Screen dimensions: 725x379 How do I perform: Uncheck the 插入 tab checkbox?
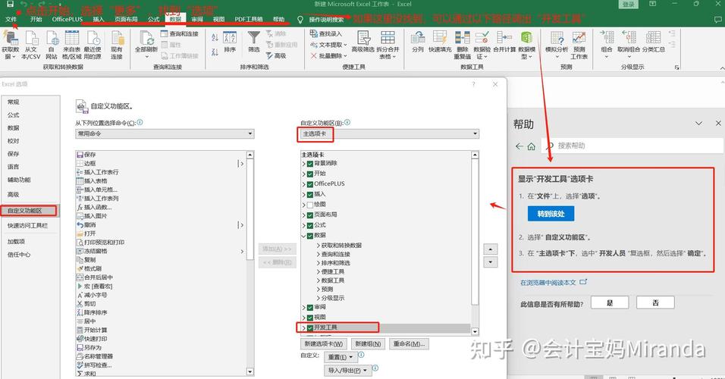[x=310, y=195]
